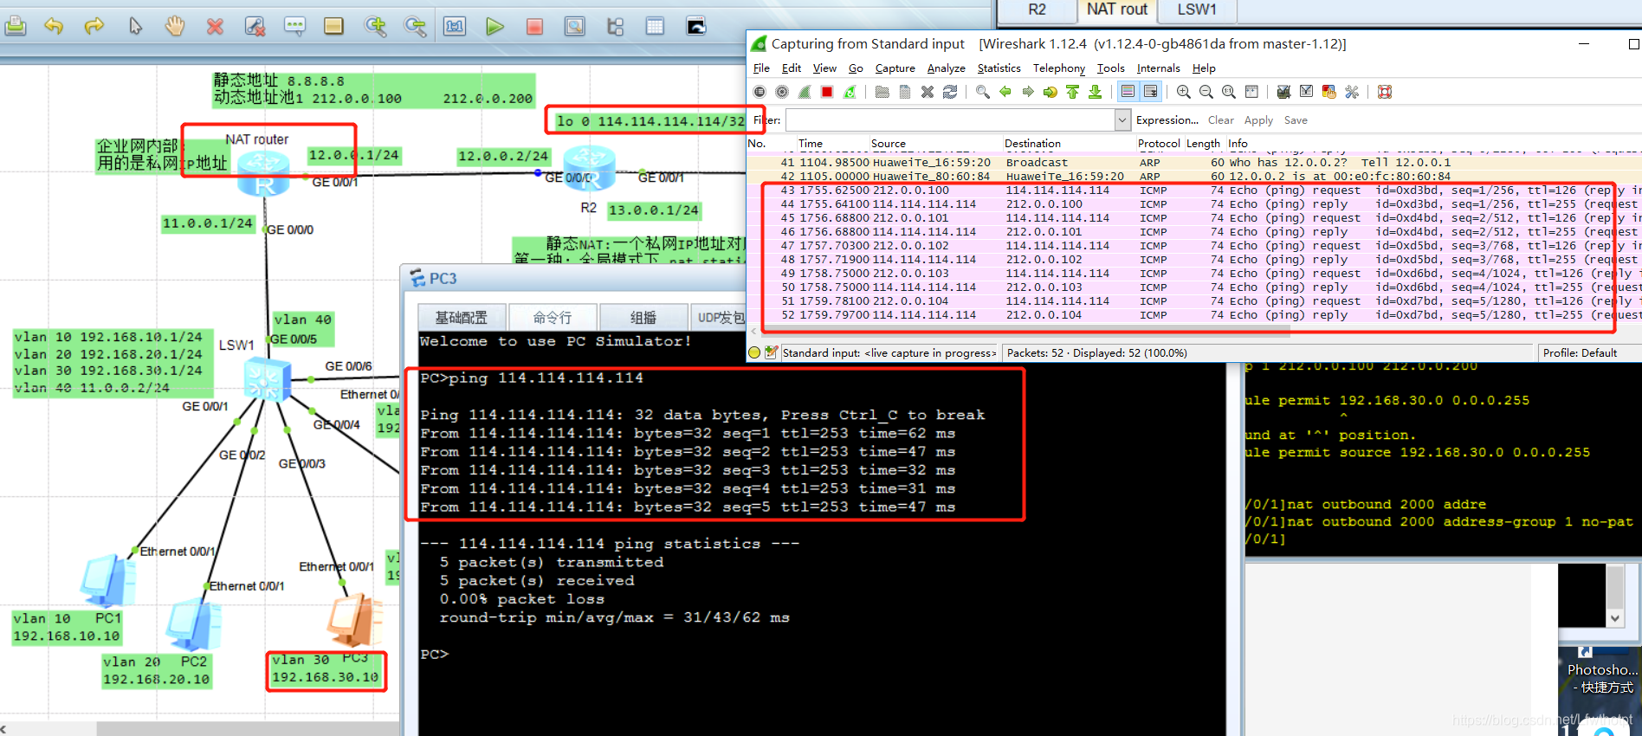Open a capture file in Wireshark
Viewport: 1642px width, 736px height.
pyautogui.click(x=882, y=92)
